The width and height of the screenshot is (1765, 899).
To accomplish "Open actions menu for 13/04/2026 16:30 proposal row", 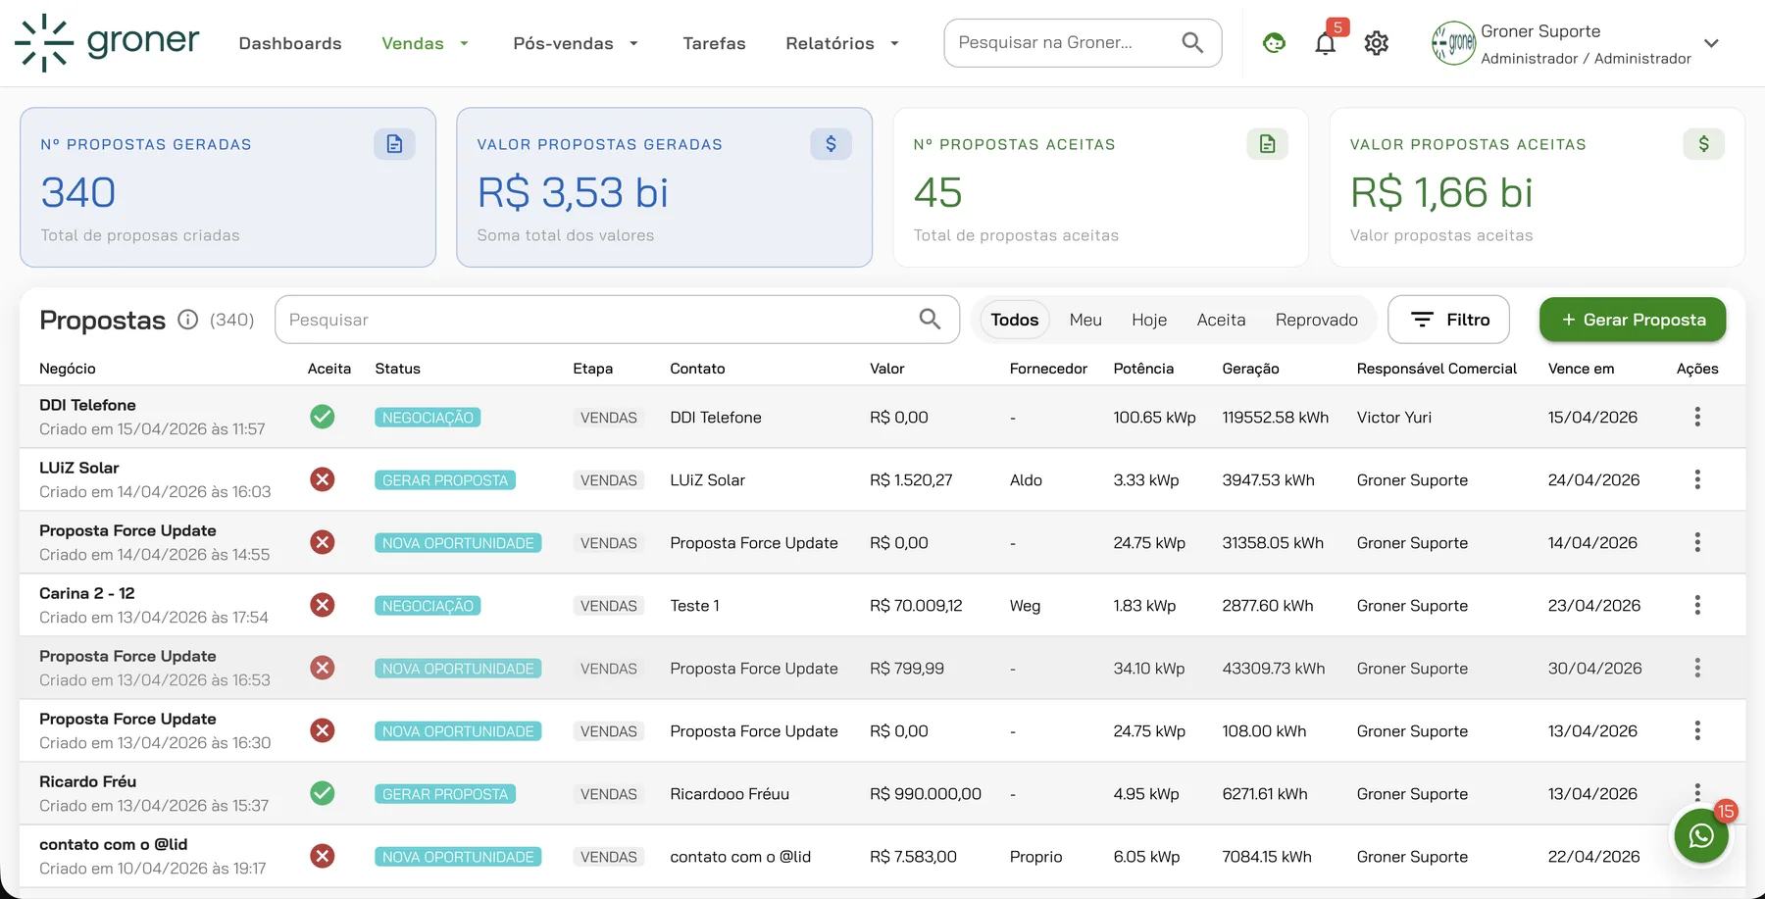I will click(x=1696, y=730).
